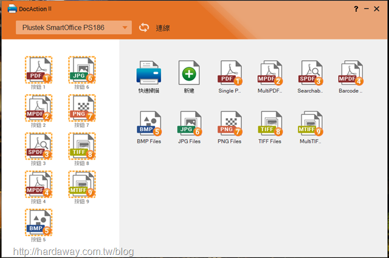This screenshot has width=389, height=258.
Task: Select the MPDF button 4 icon in left panel
Action: click(x=38, y=185)
